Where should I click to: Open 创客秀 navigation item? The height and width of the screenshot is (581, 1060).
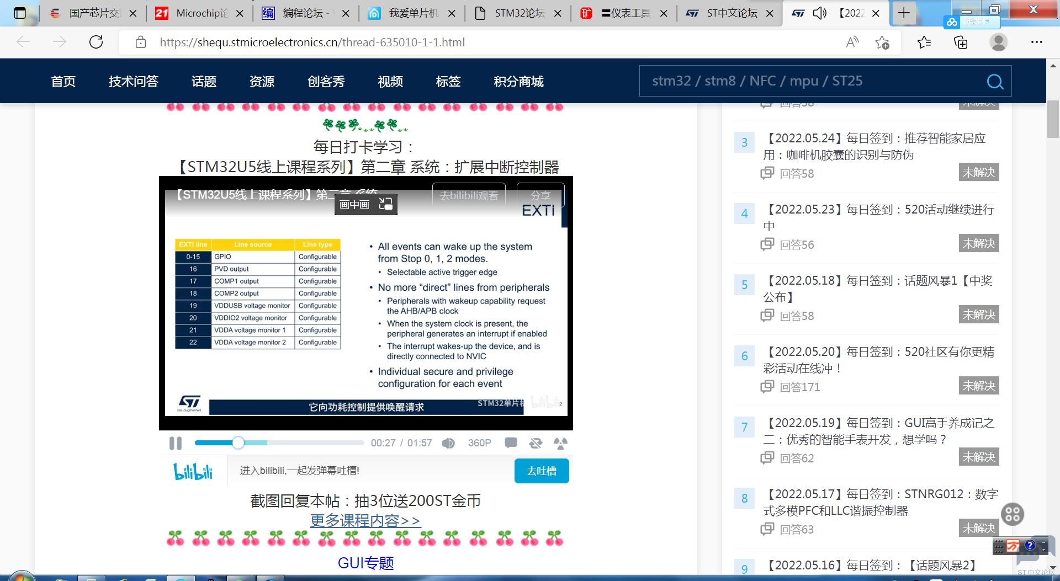pyautogui.click(x=326, y=82)
